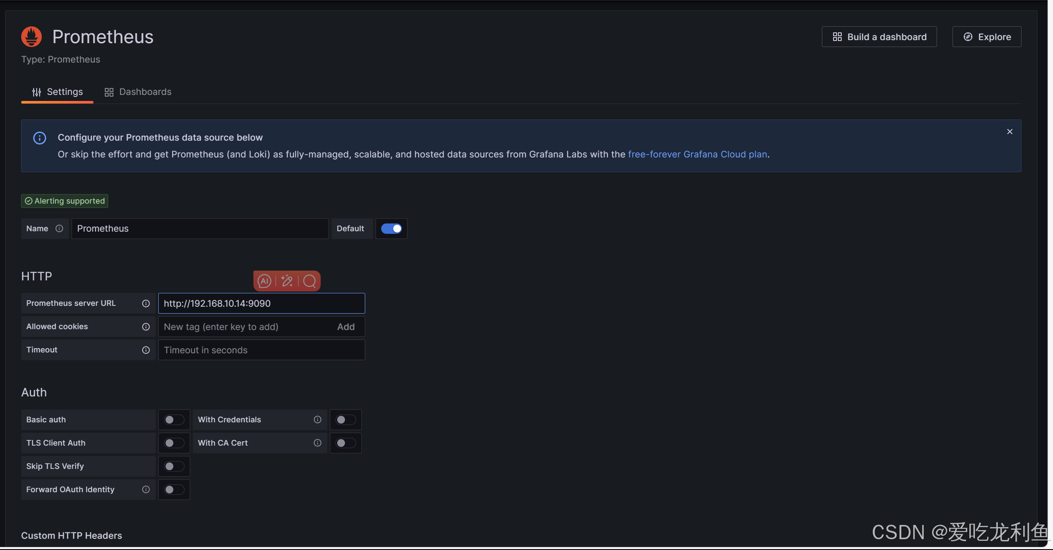Viewport: 1053px width, 550px height.
Task: Enable With Credentials toggle
Action: pyautogui.click(x=345, y=420)
